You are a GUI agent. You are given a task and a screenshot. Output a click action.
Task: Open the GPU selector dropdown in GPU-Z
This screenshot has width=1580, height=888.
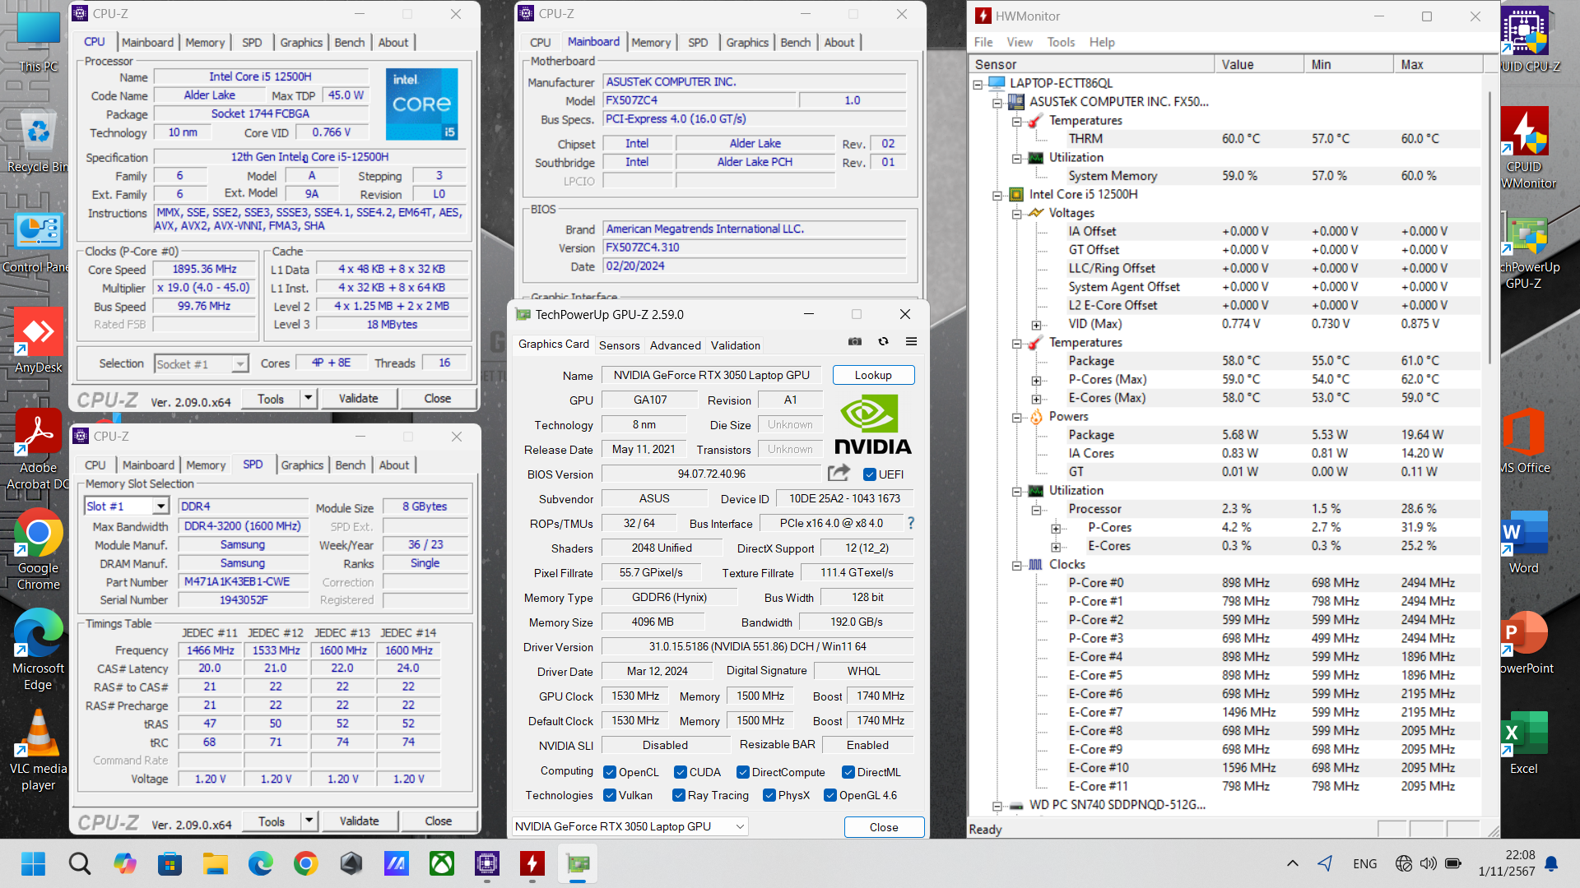click(630, 826)
